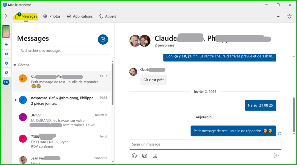Open the three-dot more options menu
297x165 pixels.
pyautogui.click(x=278, y=16)
